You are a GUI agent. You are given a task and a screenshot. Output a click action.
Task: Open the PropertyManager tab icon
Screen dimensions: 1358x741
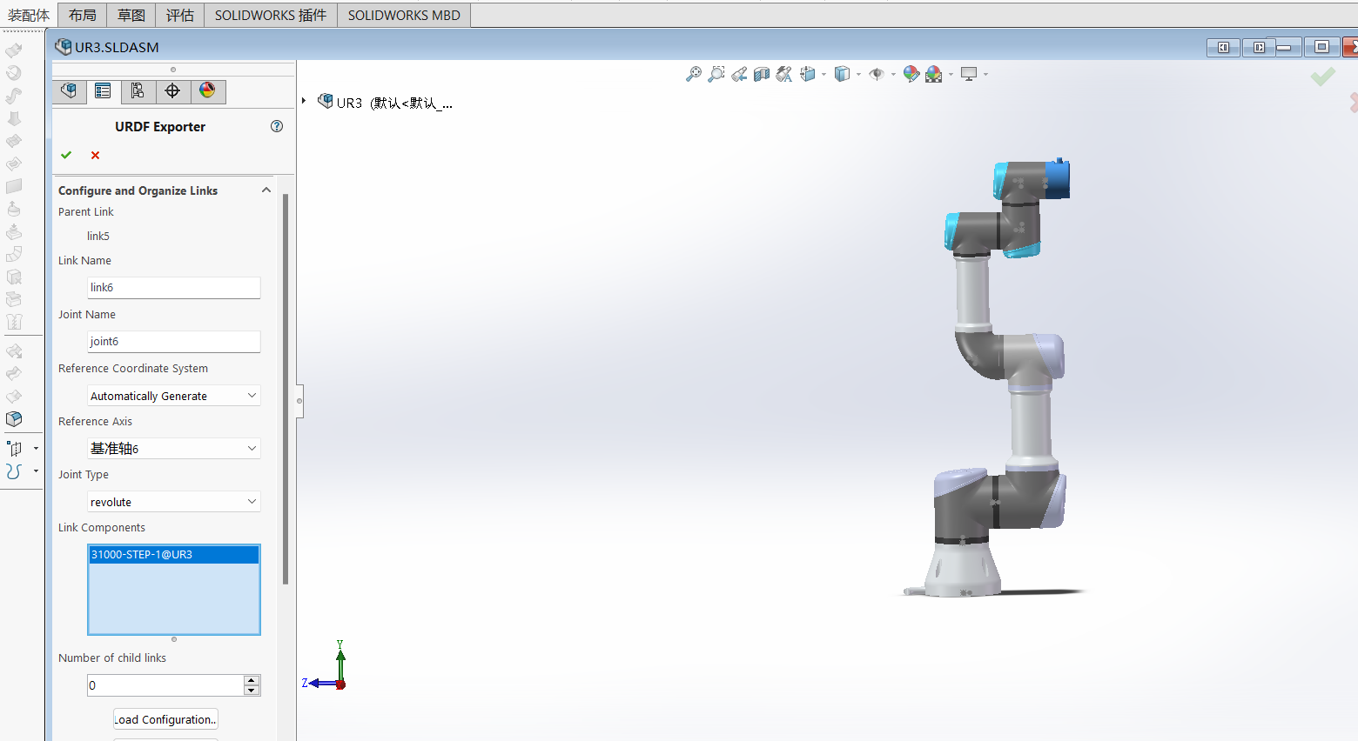point(104,91)
